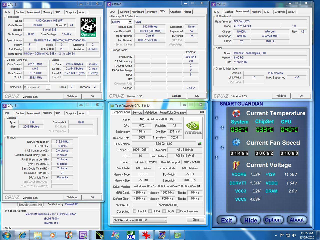Click the red splat taskbar icon
This screenshot has width=320, height=240.
pos(146,235)
